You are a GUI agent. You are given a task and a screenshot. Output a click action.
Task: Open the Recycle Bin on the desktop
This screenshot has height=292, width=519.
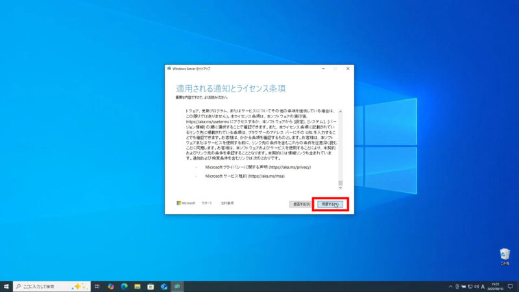[x=504, y=256]
